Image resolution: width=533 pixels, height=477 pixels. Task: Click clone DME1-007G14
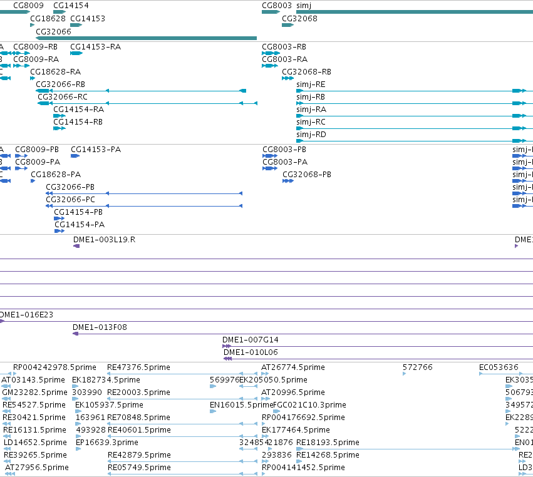(x=250, y=340)
